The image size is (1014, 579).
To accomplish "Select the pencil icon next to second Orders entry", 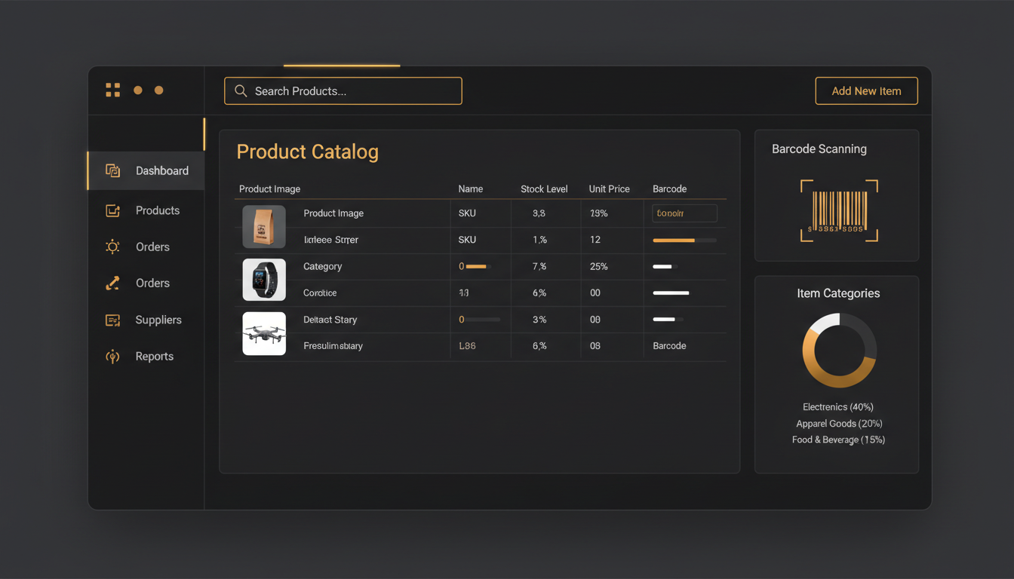I will [112, 283].
